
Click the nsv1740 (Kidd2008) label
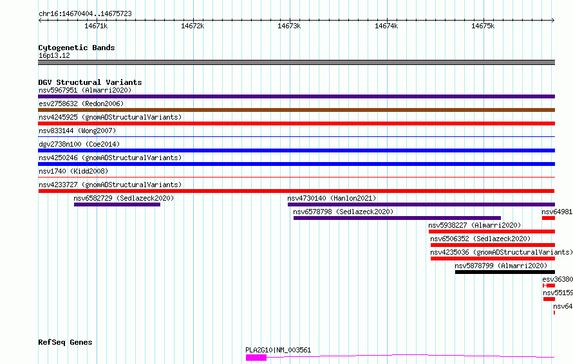click(x=73, y=171)
